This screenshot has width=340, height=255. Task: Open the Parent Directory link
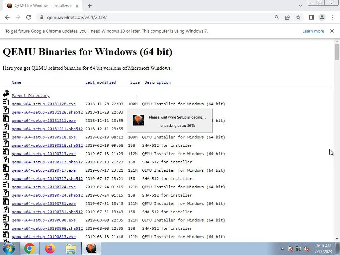pos(31,96)
